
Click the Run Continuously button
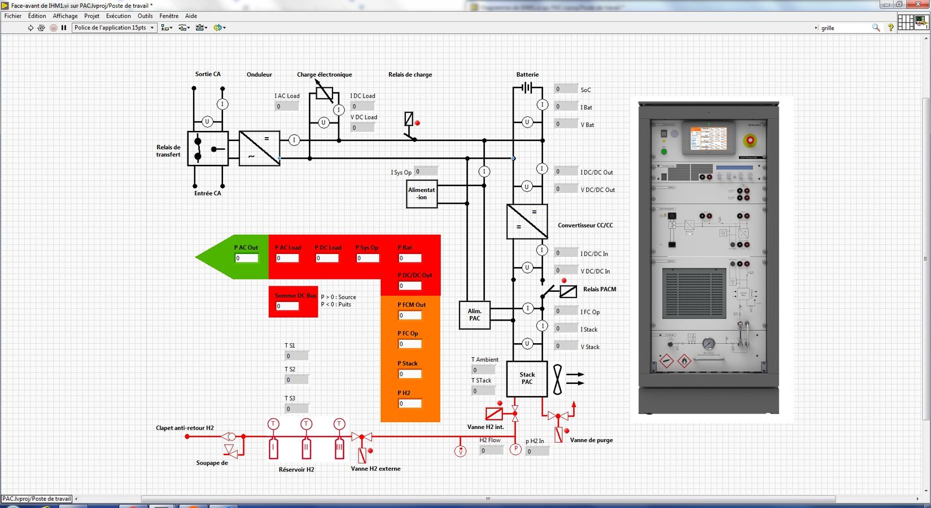(41, 28)
